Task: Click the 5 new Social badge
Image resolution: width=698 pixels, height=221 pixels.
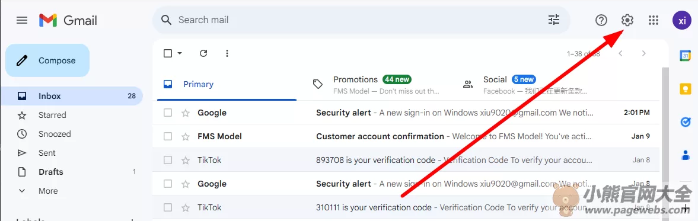Action: click(x=524, y=79)
